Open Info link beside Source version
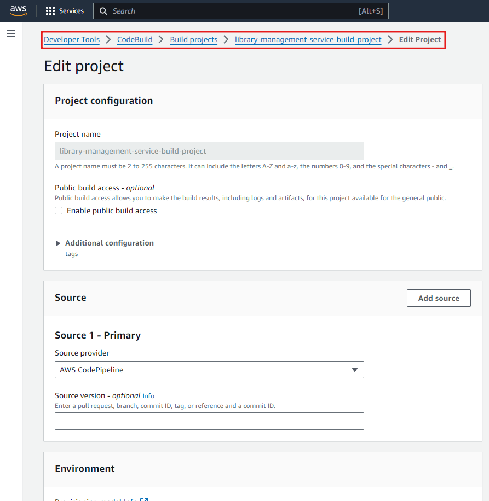 coord(148,396)
